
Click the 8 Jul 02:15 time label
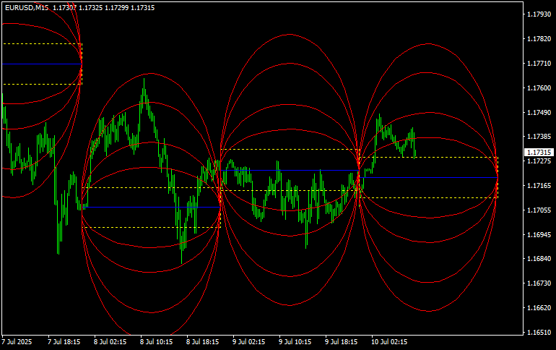(x=110, y=342)
